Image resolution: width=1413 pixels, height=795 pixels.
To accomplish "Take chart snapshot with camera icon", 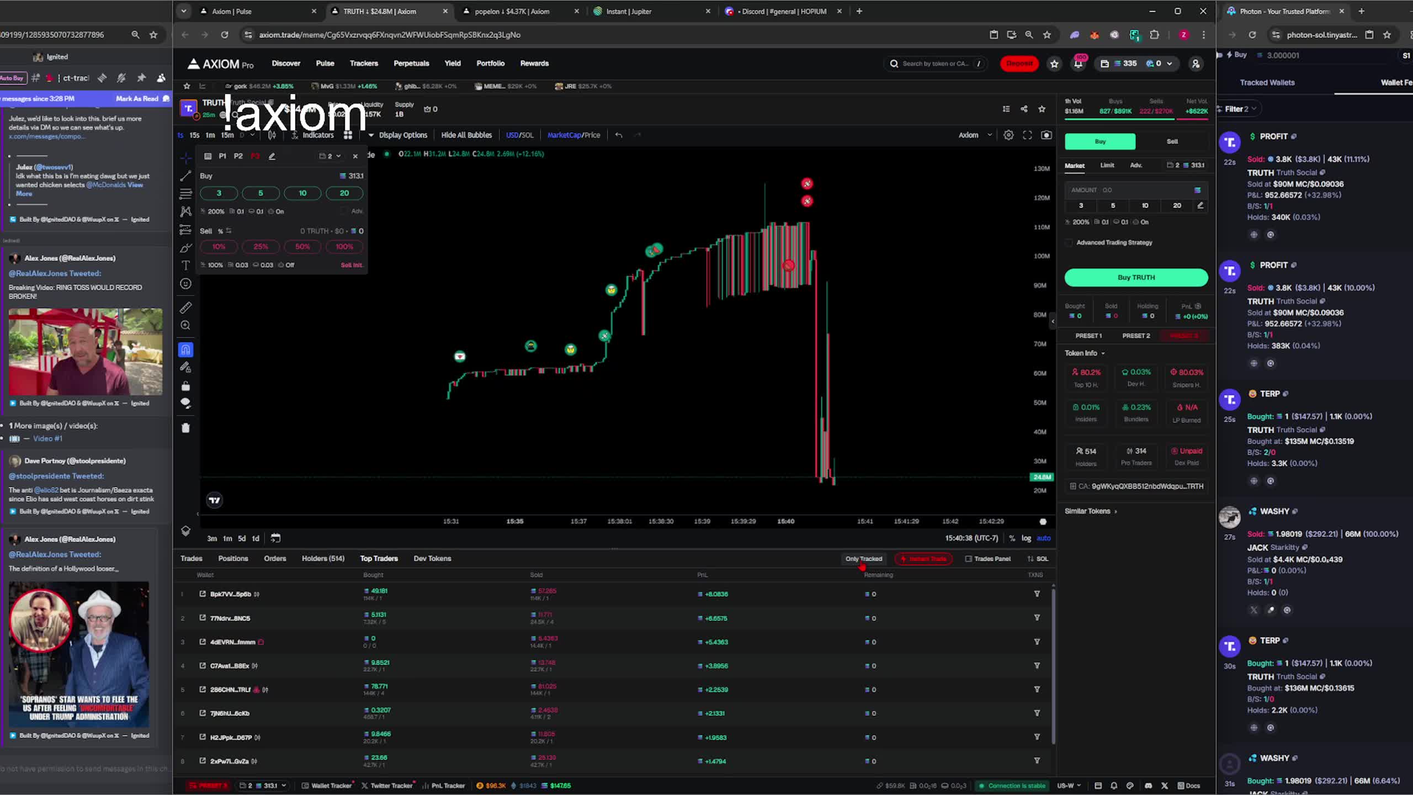I will [1046, 135].
